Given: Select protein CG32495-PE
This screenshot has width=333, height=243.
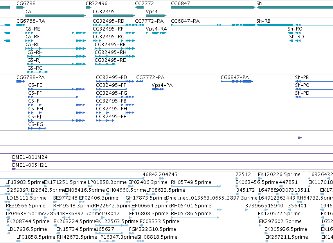Looking at the screenshot, I should point(111,117).
